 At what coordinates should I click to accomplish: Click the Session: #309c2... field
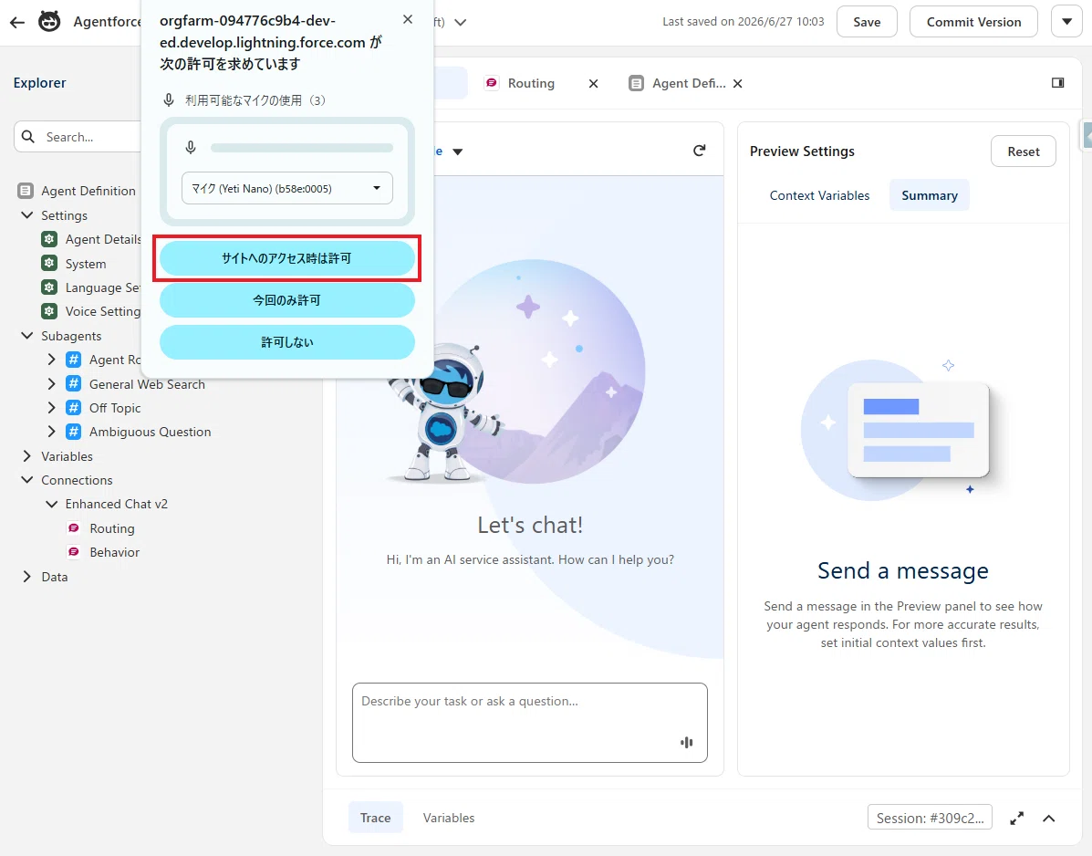(930, 818)
